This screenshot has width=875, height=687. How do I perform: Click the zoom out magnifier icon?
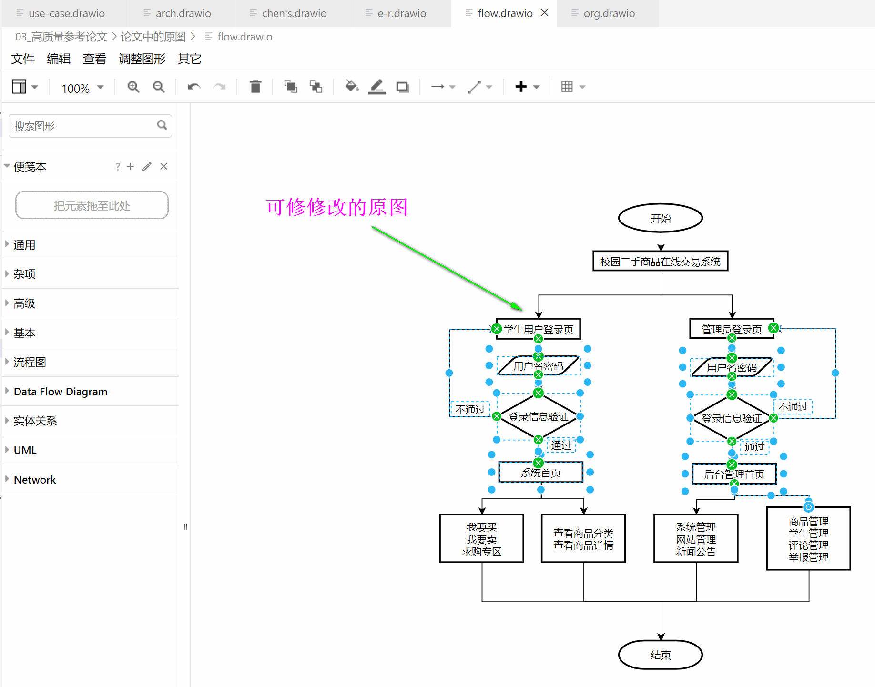click(159, 87)
